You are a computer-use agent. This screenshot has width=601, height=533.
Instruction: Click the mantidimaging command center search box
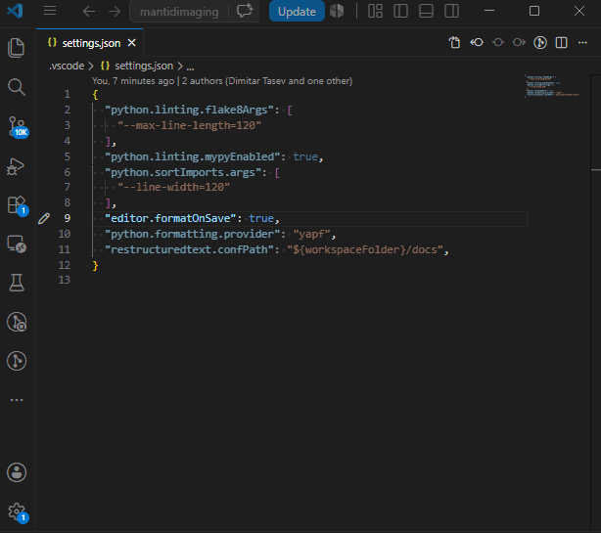pos(179,12)
